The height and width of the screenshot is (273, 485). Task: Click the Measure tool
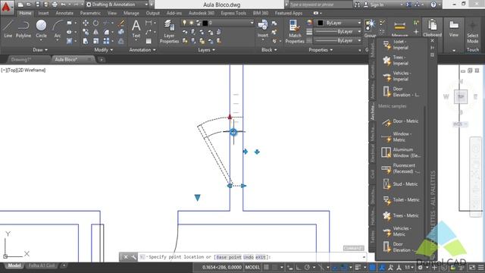tap(399, 29)
